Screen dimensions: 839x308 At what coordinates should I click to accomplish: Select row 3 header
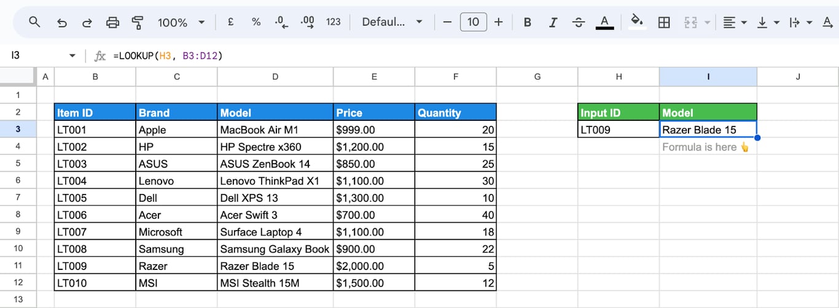[x=18, y=129]
